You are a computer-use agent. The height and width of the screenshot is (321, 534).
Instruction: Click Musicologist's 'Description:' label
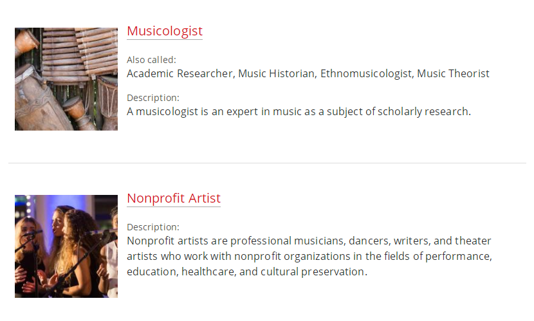click(x=153, y=98)
